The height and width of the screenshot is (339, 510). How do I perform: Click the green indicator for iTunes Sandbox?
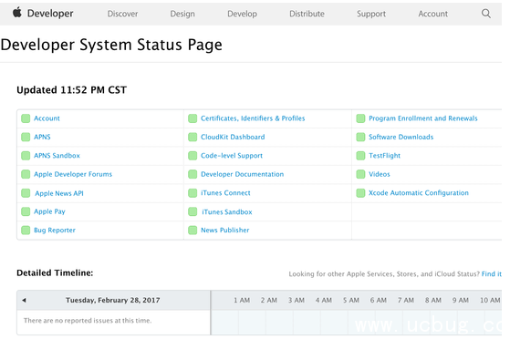(193, 211)
